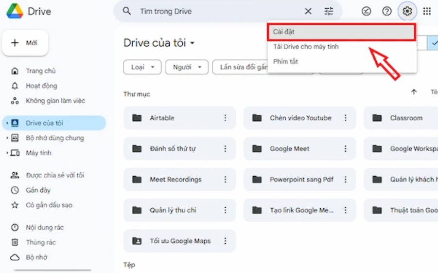This screenshot has height=273, width=438.
Task: Open the Classroom folder
Action: (401, 118)
